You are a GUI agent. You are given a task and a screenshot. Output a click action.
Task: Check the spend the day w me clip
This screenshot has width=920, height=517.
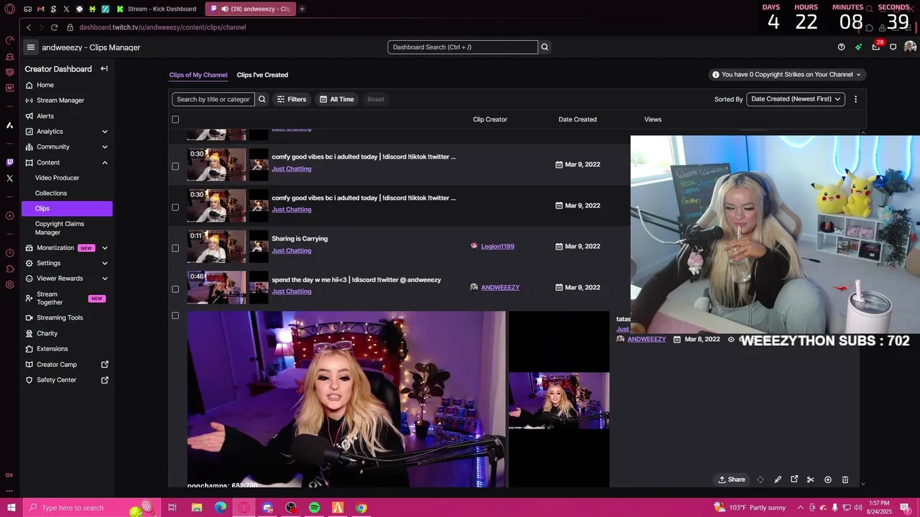click(175, 289)
